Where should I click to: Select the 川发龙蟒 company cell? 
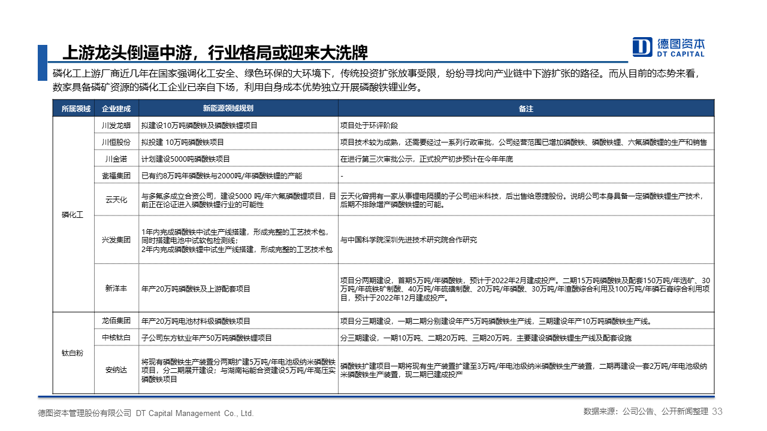pos(116,126)
